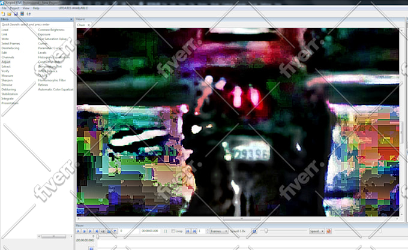This screenshot has height=250, width=408.
Task: Choose the White Balance filter
Action: pyautogui.click(x=47, y=71)
